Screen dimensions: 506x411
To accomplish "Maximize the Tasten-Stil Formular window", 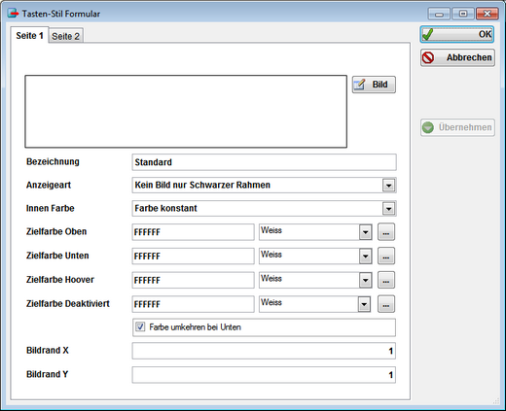I will [x=463, y=14].
